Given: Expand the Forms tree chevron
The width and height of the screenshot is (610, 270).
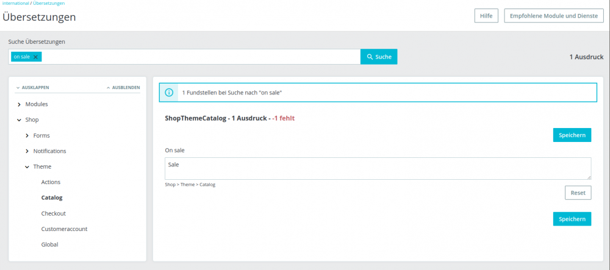Looking at the screenshot, I should [x=27, y=135].
